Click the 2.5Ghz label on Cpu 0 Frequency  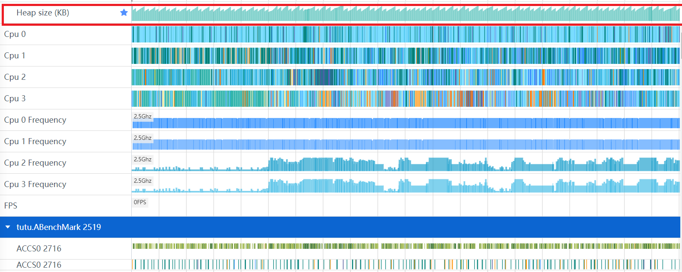pyautogui.click(x=142, y=117)
